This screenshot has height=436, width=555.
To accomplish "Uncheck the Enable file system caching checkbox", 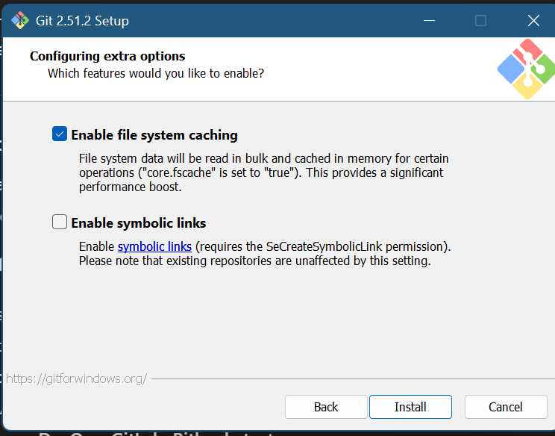I will click(x=60, y=134).
